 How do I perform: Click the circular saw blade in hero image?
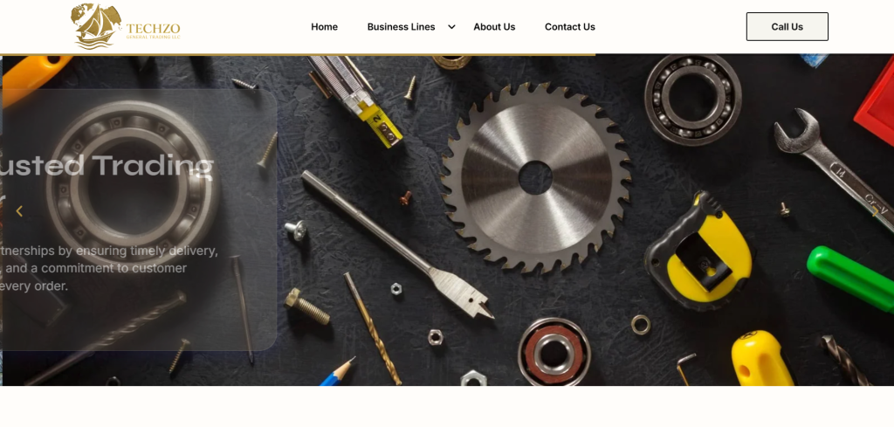[x=535, y=177]
